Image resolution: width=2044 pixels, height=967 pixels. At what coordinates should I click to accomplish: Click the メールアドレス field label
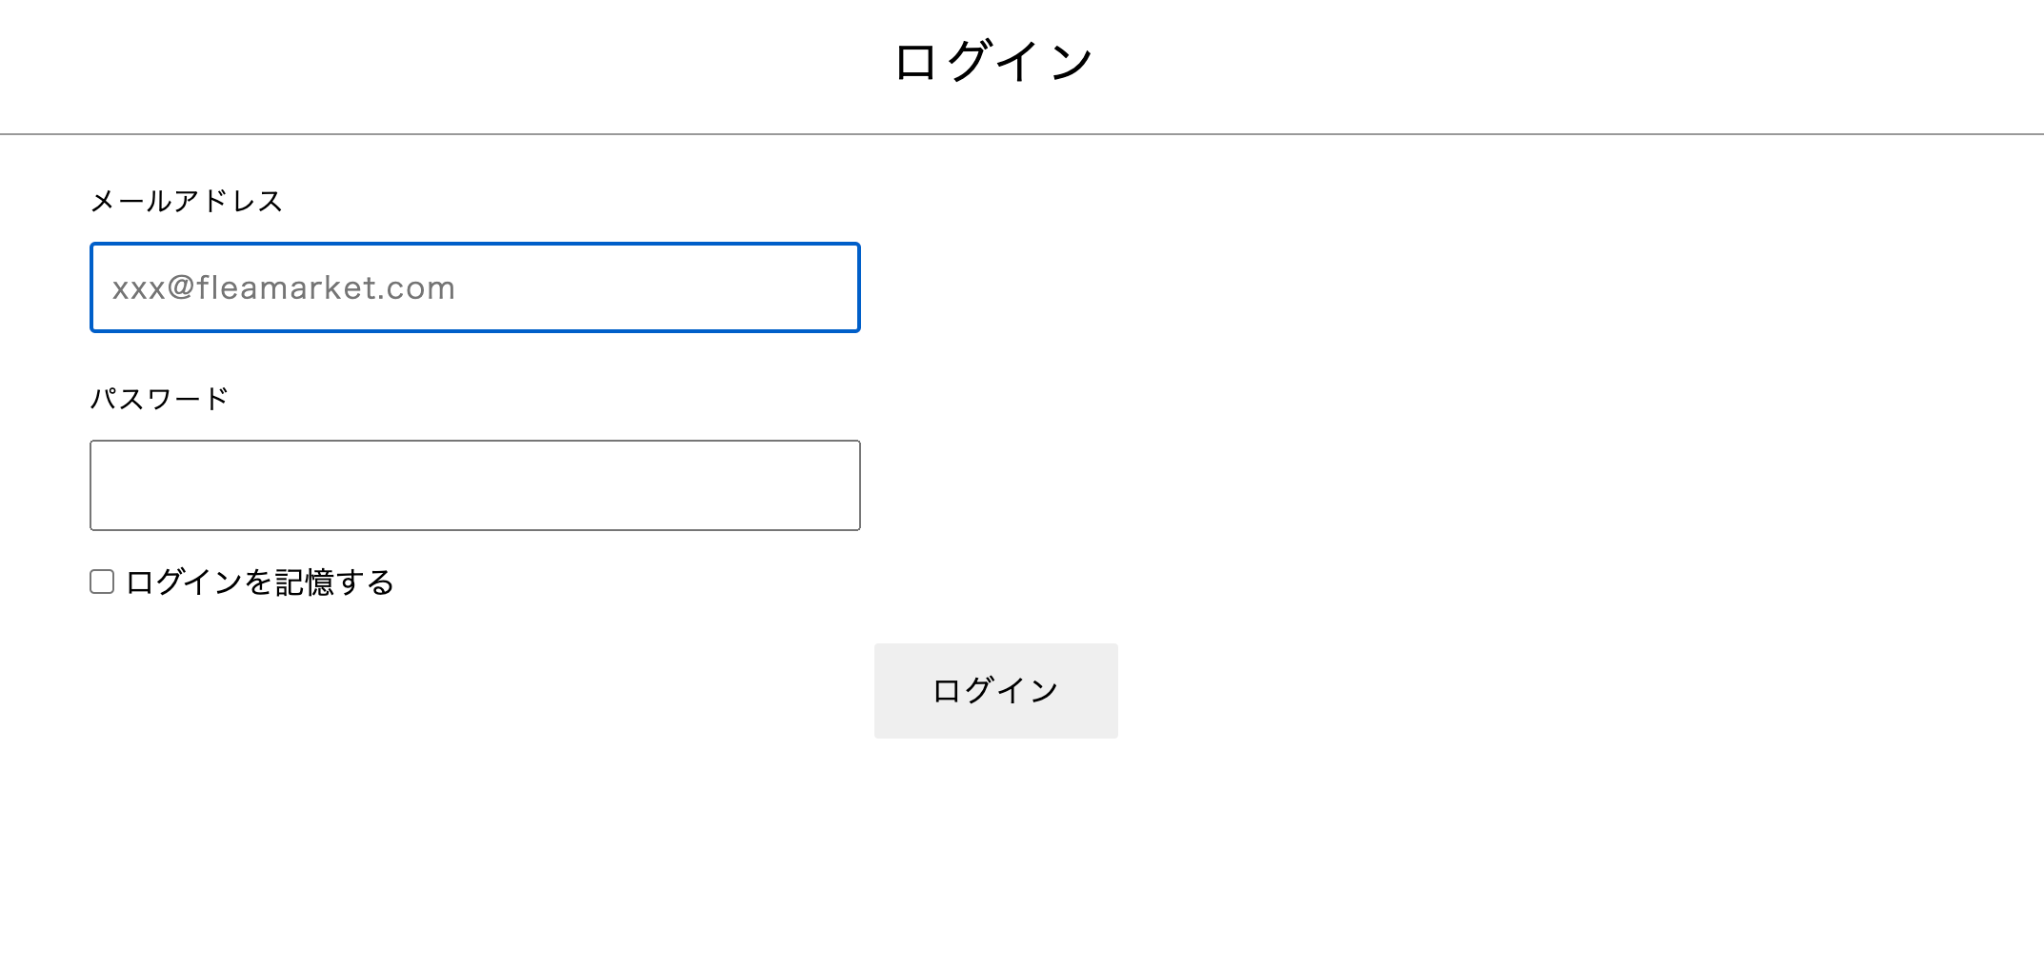(x=187, y=201)
